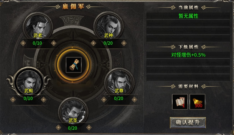
Task: Click left diamond beside 武圣 0/20
Action: pyautogui.click(x=58, y=127)
